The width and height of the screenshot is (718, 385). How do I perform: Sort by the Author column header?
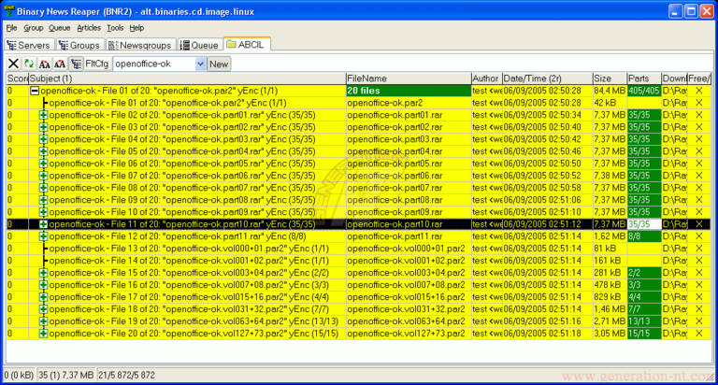(x=487, y=78)
